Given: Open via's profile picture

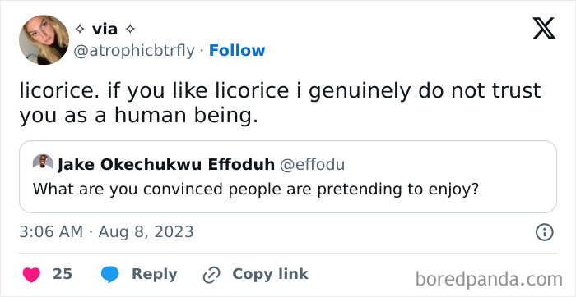Looking at the screenshot, I should [x=44, y=39].
